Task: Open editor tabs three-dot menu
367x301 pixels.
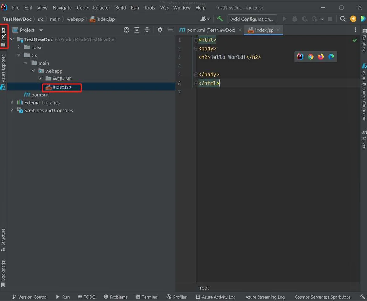Action: tap(355, 30)
